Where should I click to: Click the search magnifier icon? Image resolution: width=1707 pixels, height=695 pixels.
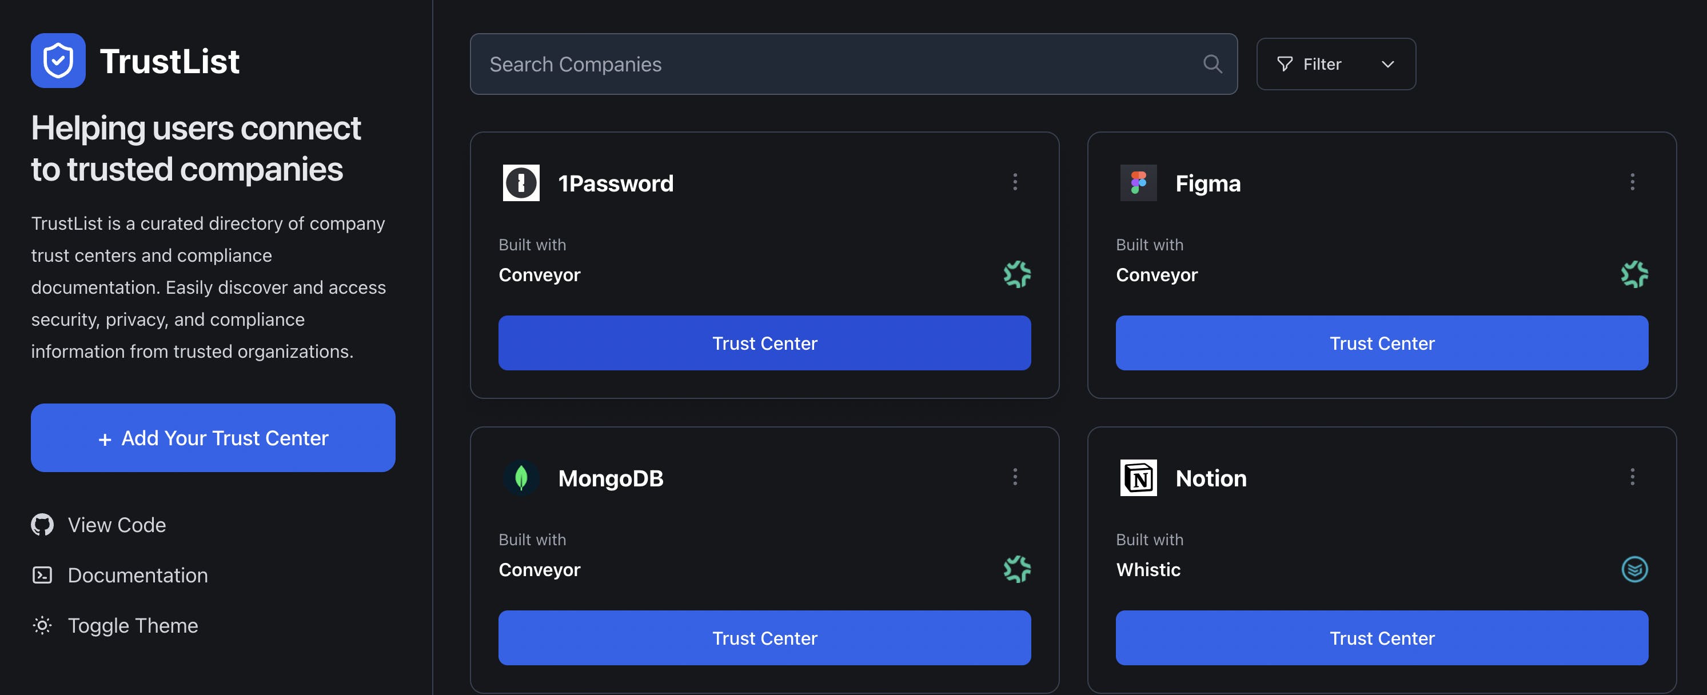pos(1212,64)
